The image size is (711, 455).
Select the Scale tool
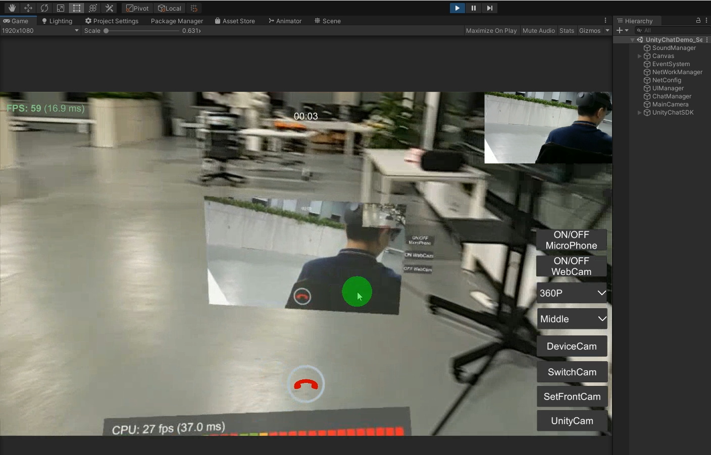pos(61,8)
